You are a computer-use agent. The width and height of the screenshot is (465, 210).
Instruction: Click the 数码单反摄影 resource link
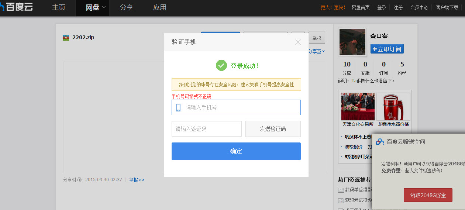[358, 190]
